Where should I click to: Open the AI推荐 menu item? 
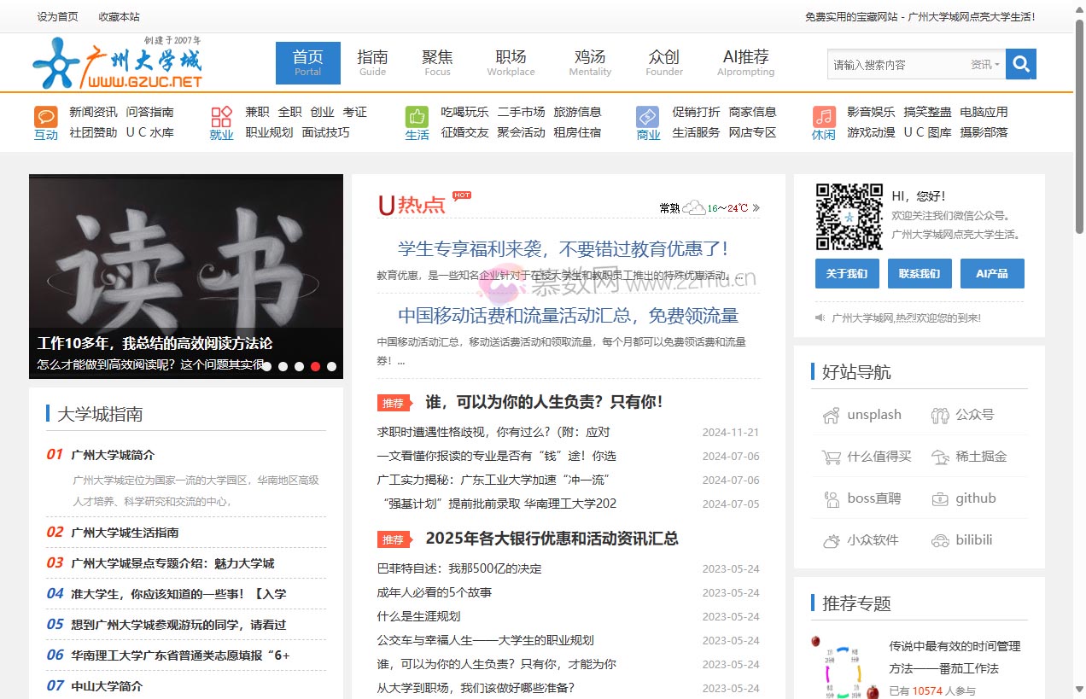point(744,62)
